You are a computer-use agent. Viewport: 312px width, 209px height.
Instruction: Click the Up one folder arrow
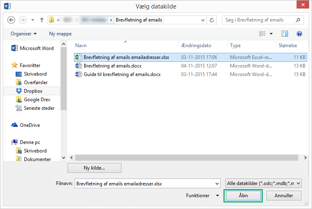pyautogui.click(x=41, y=20)
